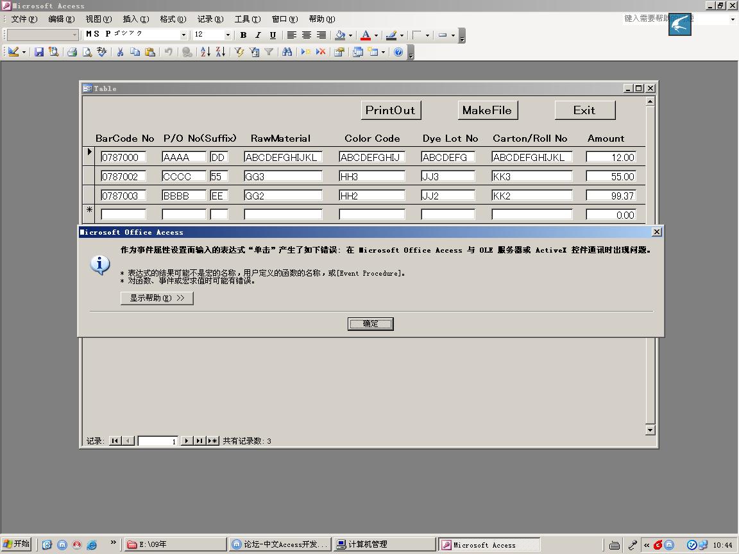Align text right
Viewport: 739px width, 554px height.
point(321,35)
